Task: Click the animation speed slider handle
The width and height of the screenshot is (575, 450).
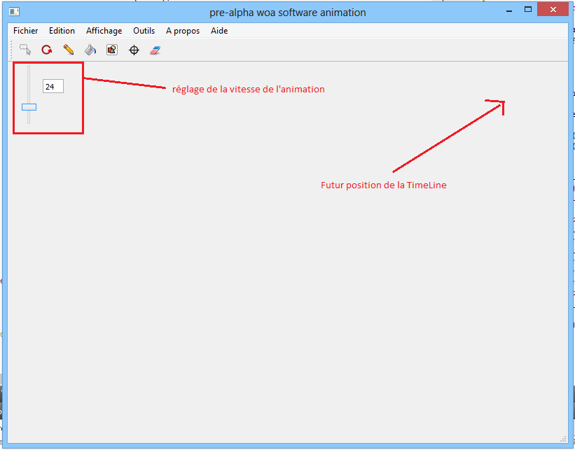Action: 29,107
